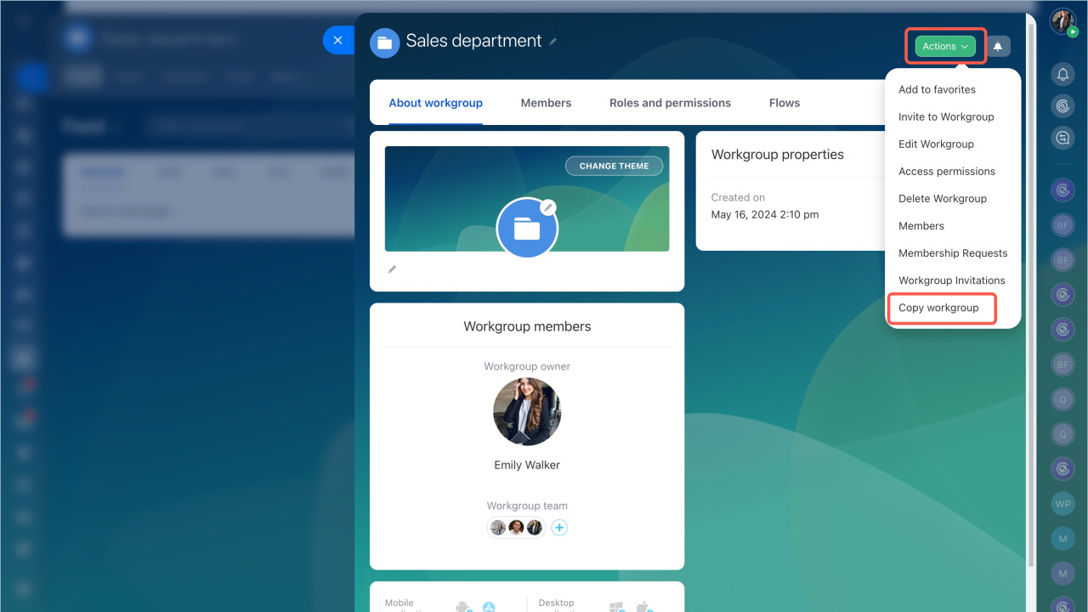
Task: Click the Created on label
Action: pyautogui.click(x=738, y=197)
